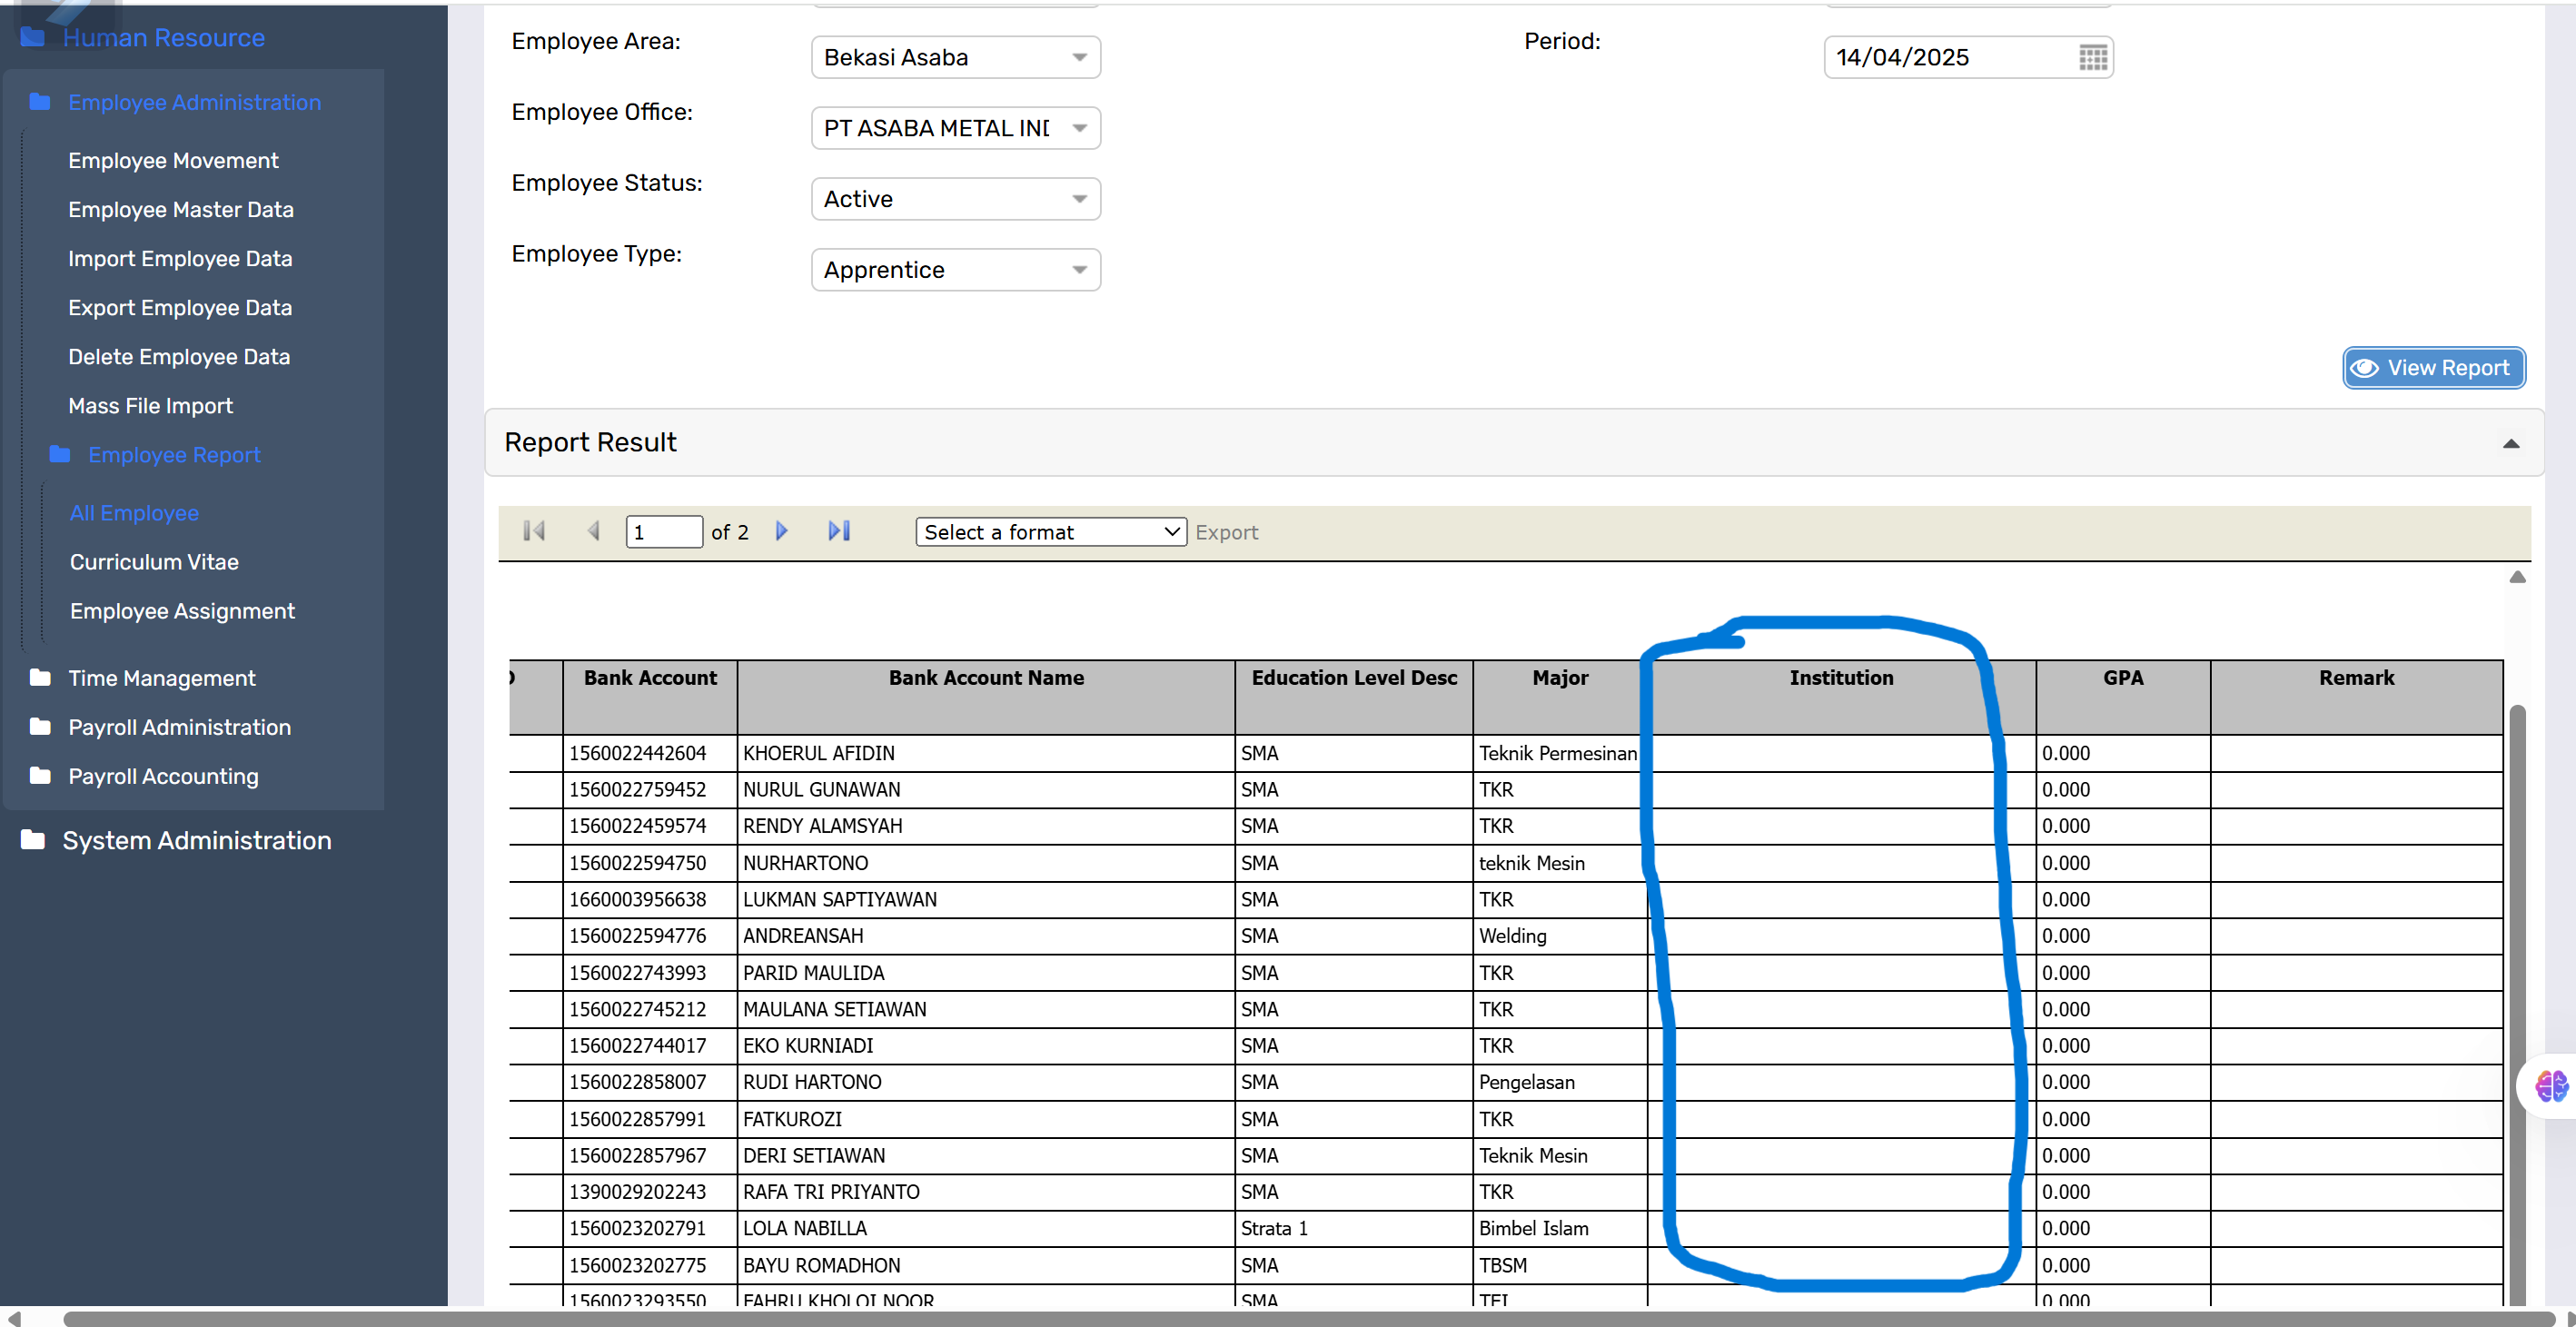
Task: Click the page number input field
Action: coord(664,532)
